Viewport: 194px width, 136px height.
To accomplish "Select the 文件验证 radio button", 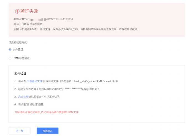I will point(10,49).
